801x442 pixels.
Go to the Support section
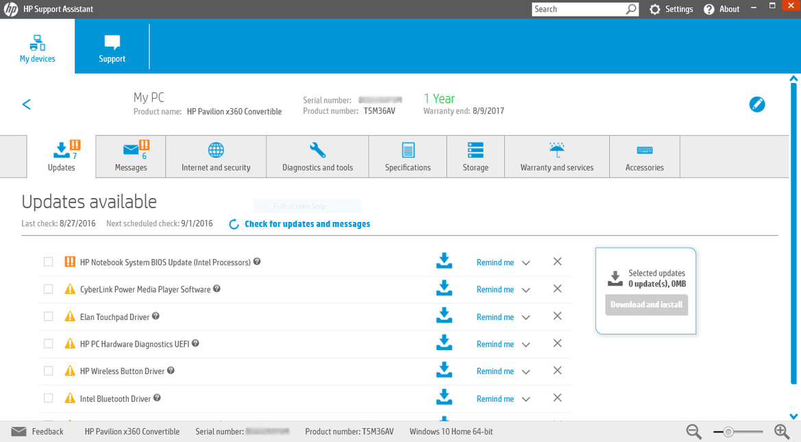point(112,47)
